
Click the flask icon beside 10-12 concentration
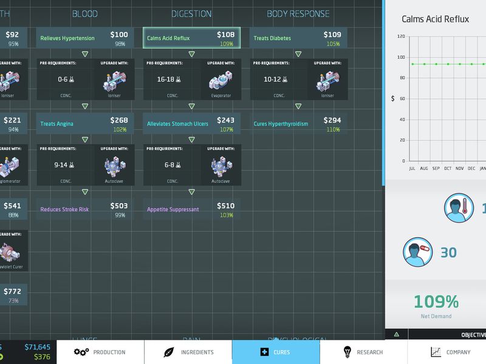click(x=285, y=79)
